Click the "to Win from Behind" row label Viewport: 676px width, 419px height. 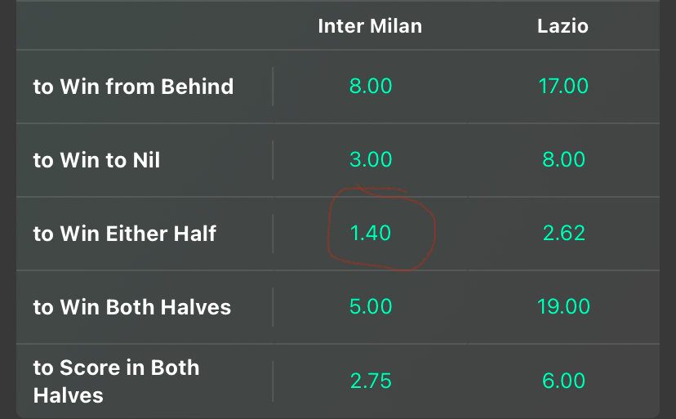click(x=133, y=87)
